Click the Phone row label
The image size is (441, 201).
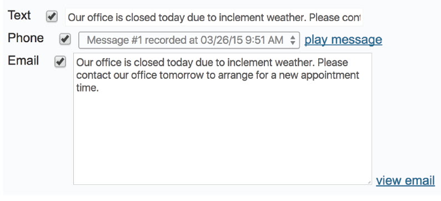26,38
